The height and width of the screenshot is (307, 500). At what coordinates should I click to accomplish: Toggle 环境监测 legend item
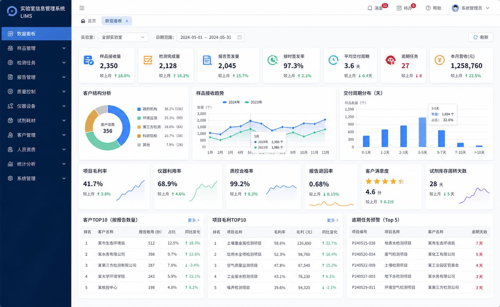click(160, 118)
